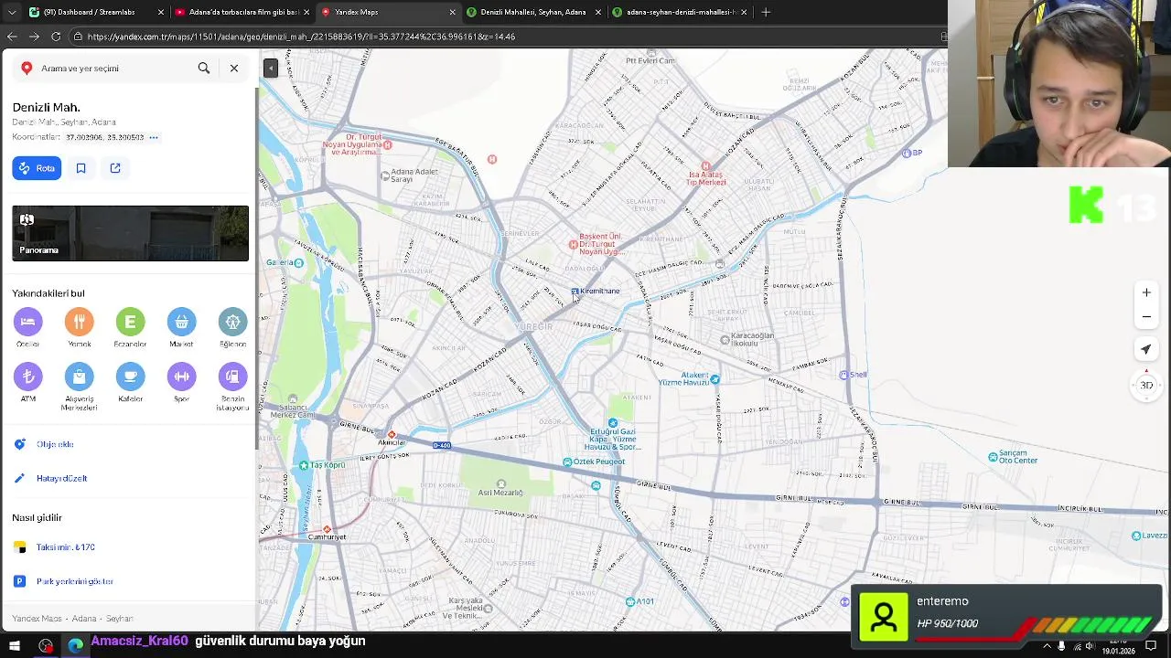Screen dimensions: 1171x658
Task: Open Taksi min. ₺170 option
Action: click(66, 547)
